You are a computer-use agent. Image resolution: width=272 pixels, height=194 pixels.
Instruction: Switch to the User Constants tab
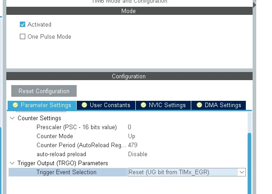pyautogui.click(x=106, y=105)
